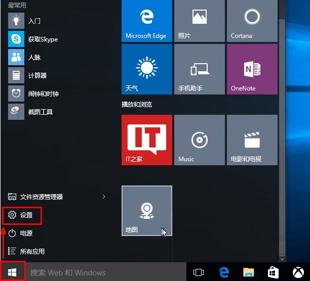Click the Windows Start button
This screenshot has width=310, height=281.
pyautogui.click(x=13, y=272)
